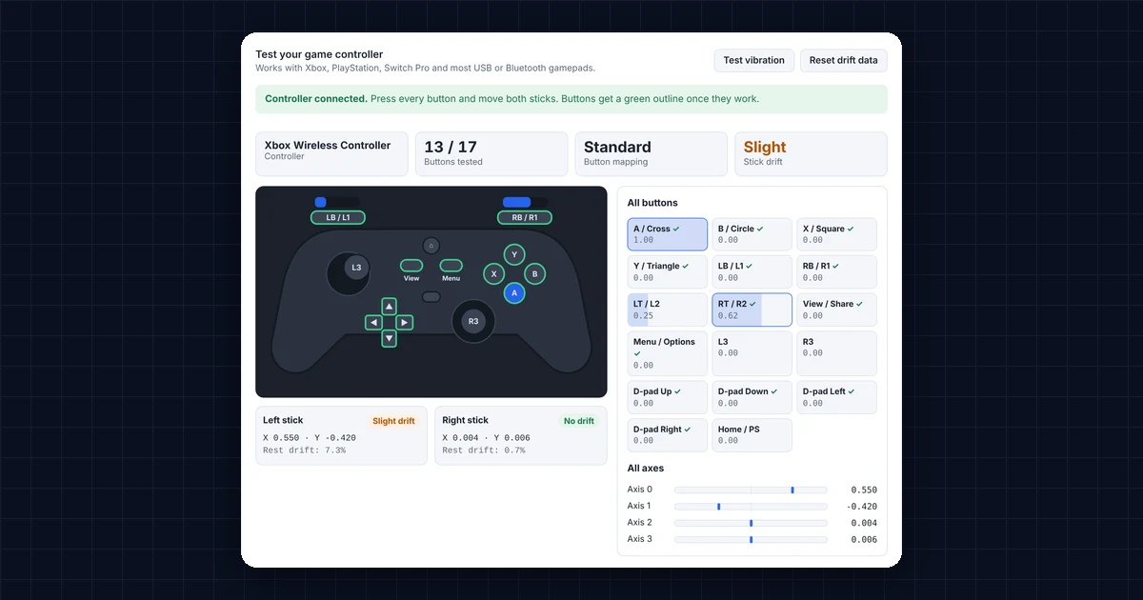Select the D-pad Up button card
Viewport: 1143px width, 600px height.
(x=668, y=397)
